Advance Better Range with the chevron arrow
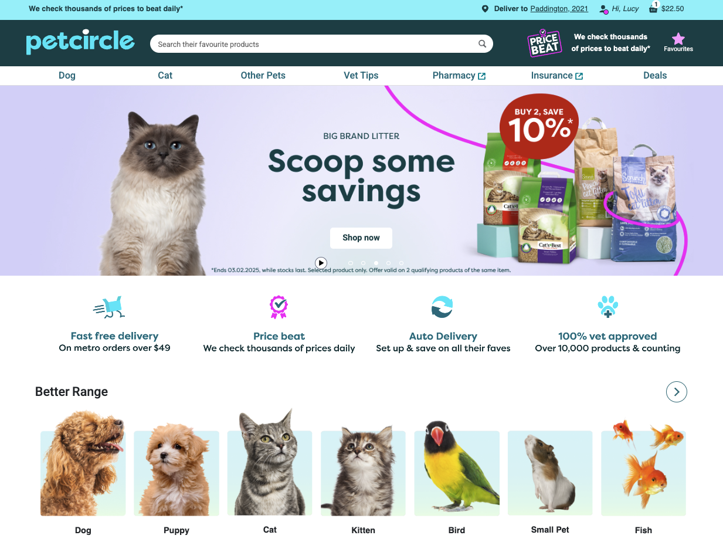The height and width of the screenshot is (559, 723). coord(677,392)
